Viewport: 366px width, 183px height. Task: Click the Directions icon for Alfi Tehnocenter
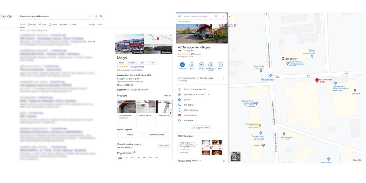(182, 65)
